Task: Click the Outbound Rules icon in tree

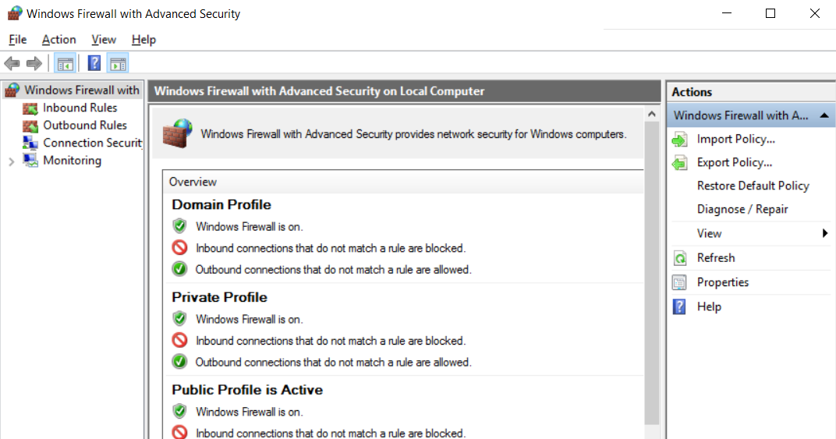Action: click(x=30, y=126)
